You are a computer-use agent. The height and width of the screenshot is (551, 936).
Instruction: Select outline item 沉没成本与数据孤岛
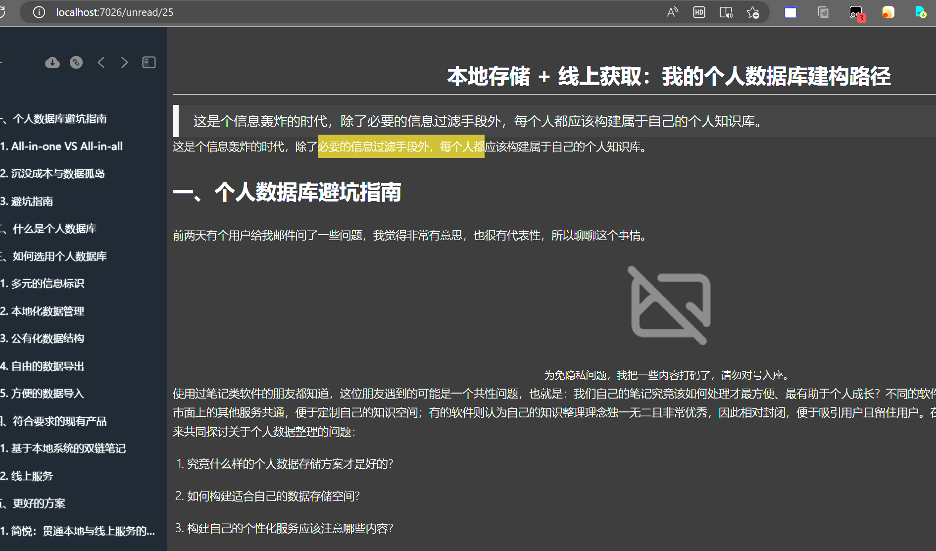[x=52, y=174]
